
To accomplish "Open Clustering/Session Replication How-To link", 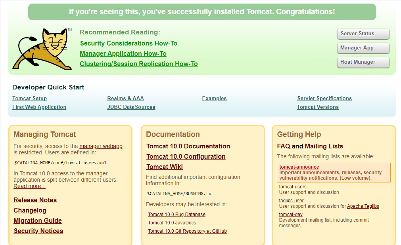I will pyautogui.click(x=138, y=64).
